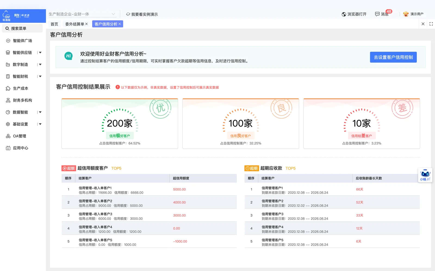This screenshot has width=435, height=271.
Task: Close the 客户信用分析 tab
Action: coord(120,24)
